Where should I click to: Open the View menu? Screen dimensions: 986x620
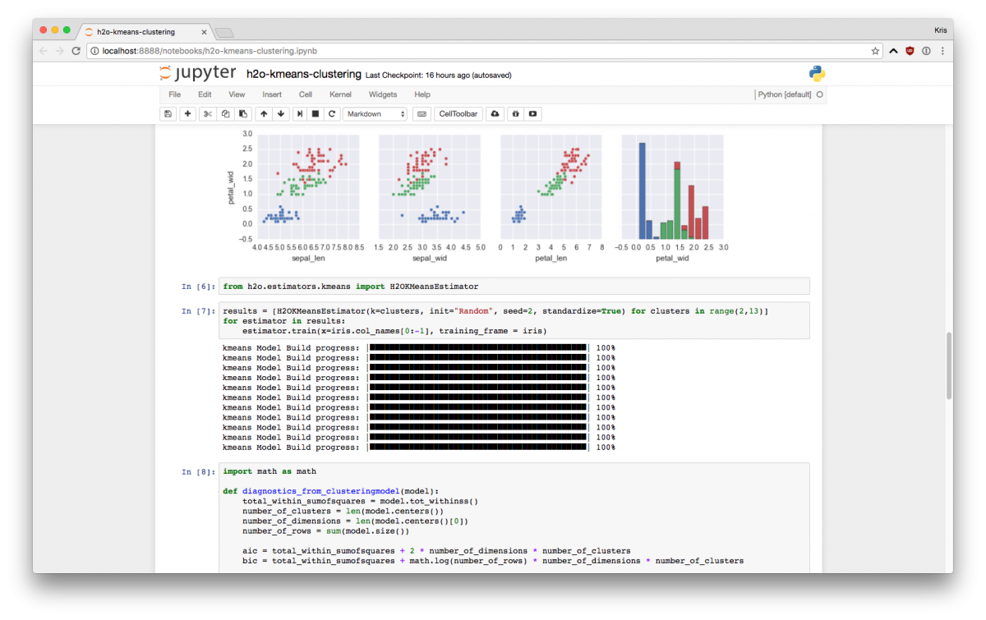237,94
